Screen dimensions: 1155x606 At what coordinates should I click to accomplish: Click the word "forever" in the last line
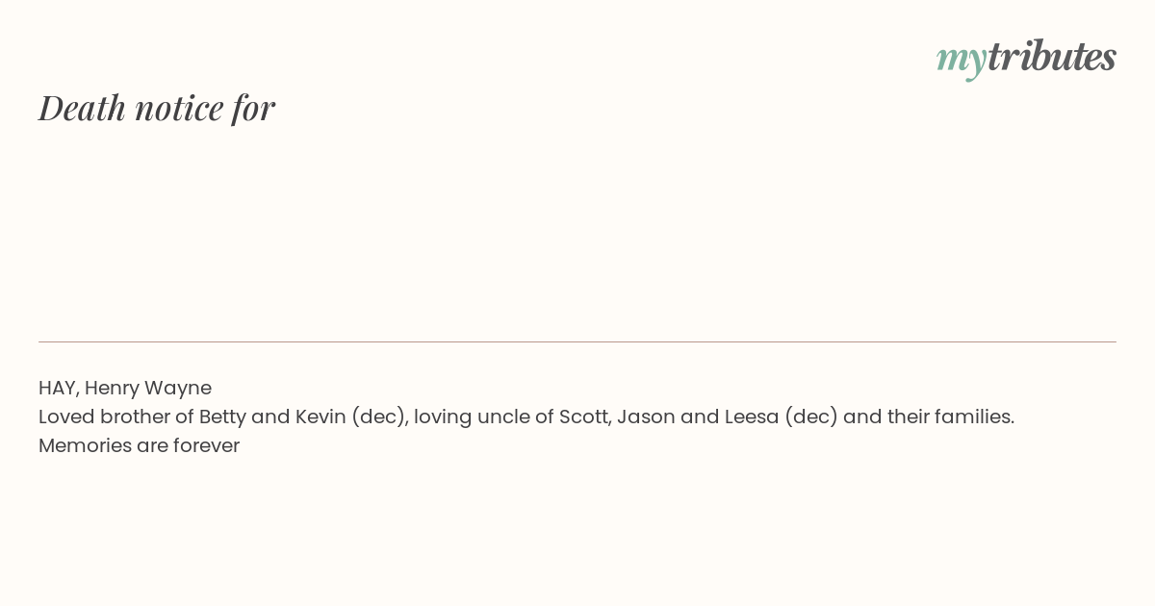(x=206, y=445)
